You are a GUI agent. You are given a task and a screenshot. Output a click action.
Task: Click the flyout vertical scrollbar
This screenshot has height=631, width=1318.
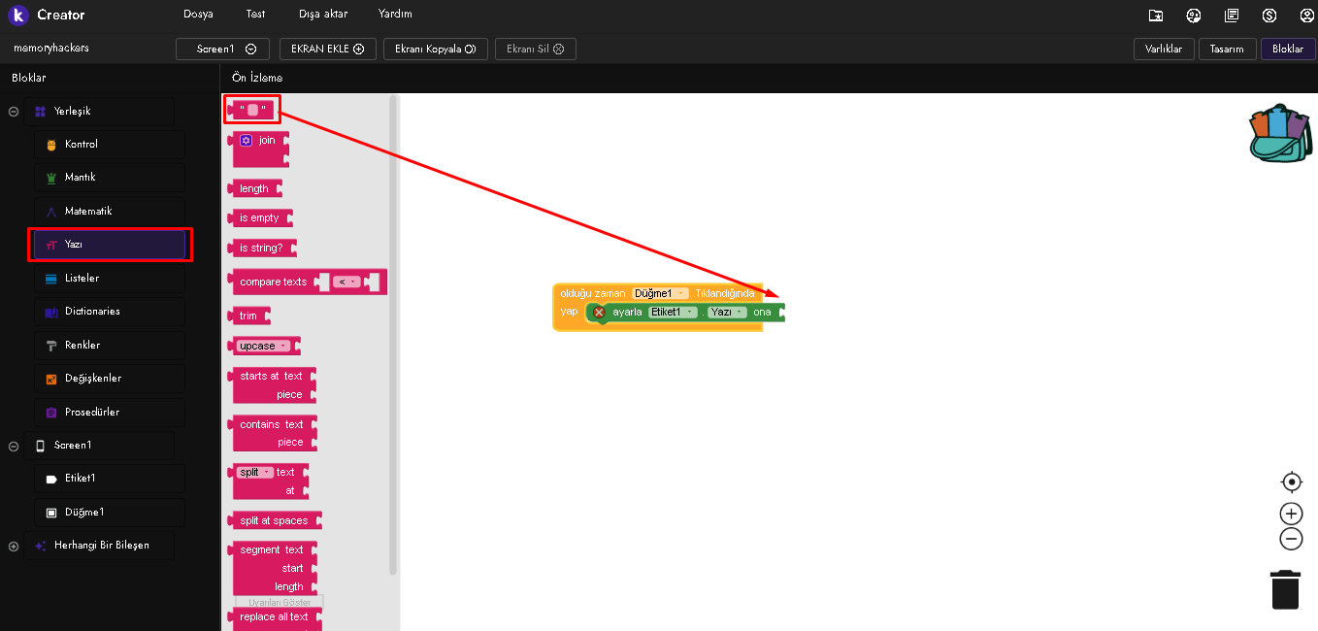click(393, 333)
